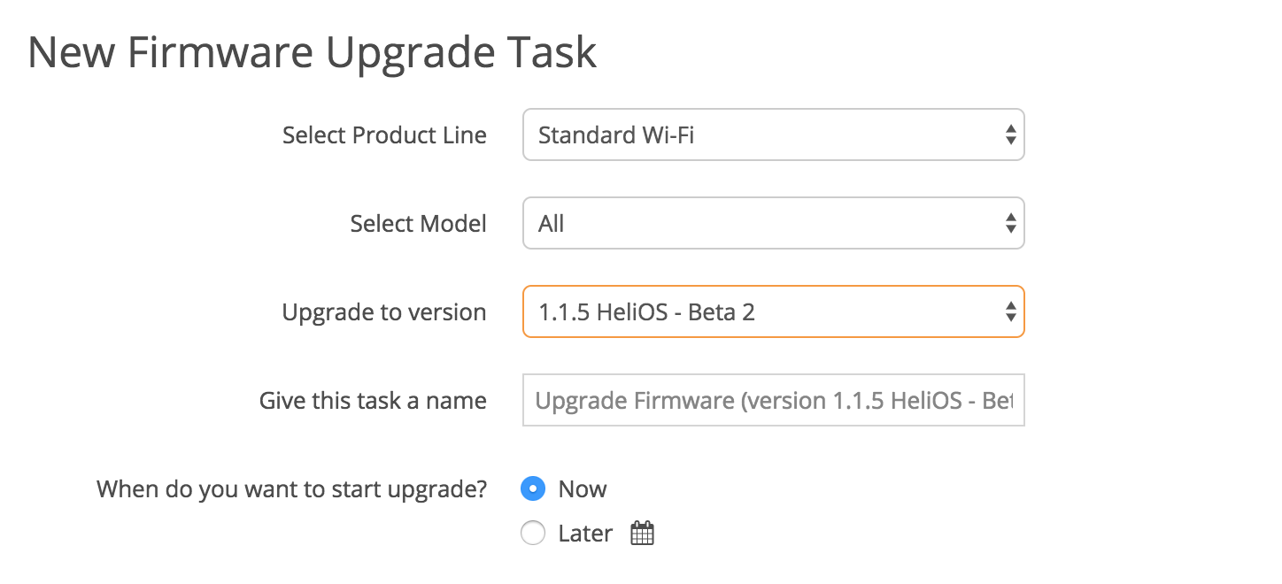This screenshot has height=584, width=1282.
Task: Click the Now option text label
Action: pos(582,488)
